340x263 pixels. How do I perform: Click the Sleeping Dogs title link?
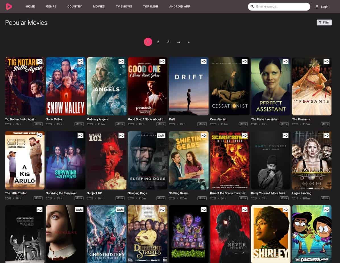138,193
